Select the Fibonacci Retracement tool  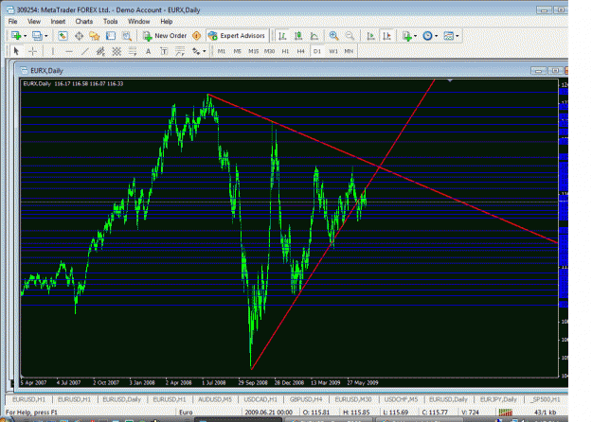[x=133, y=51]
